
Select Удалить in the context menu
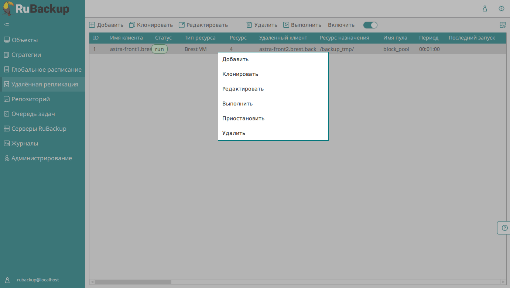tap(234, 133)
